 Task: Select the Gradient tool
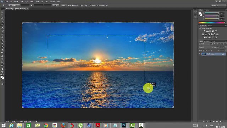(x=2, y=47)
